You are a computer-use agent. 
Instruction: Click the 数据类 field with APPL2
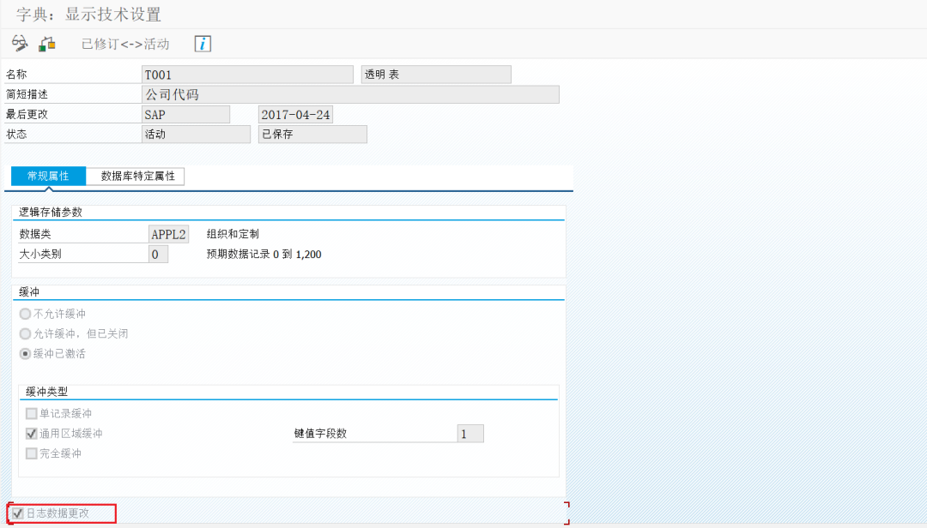(x=168, y=235)
